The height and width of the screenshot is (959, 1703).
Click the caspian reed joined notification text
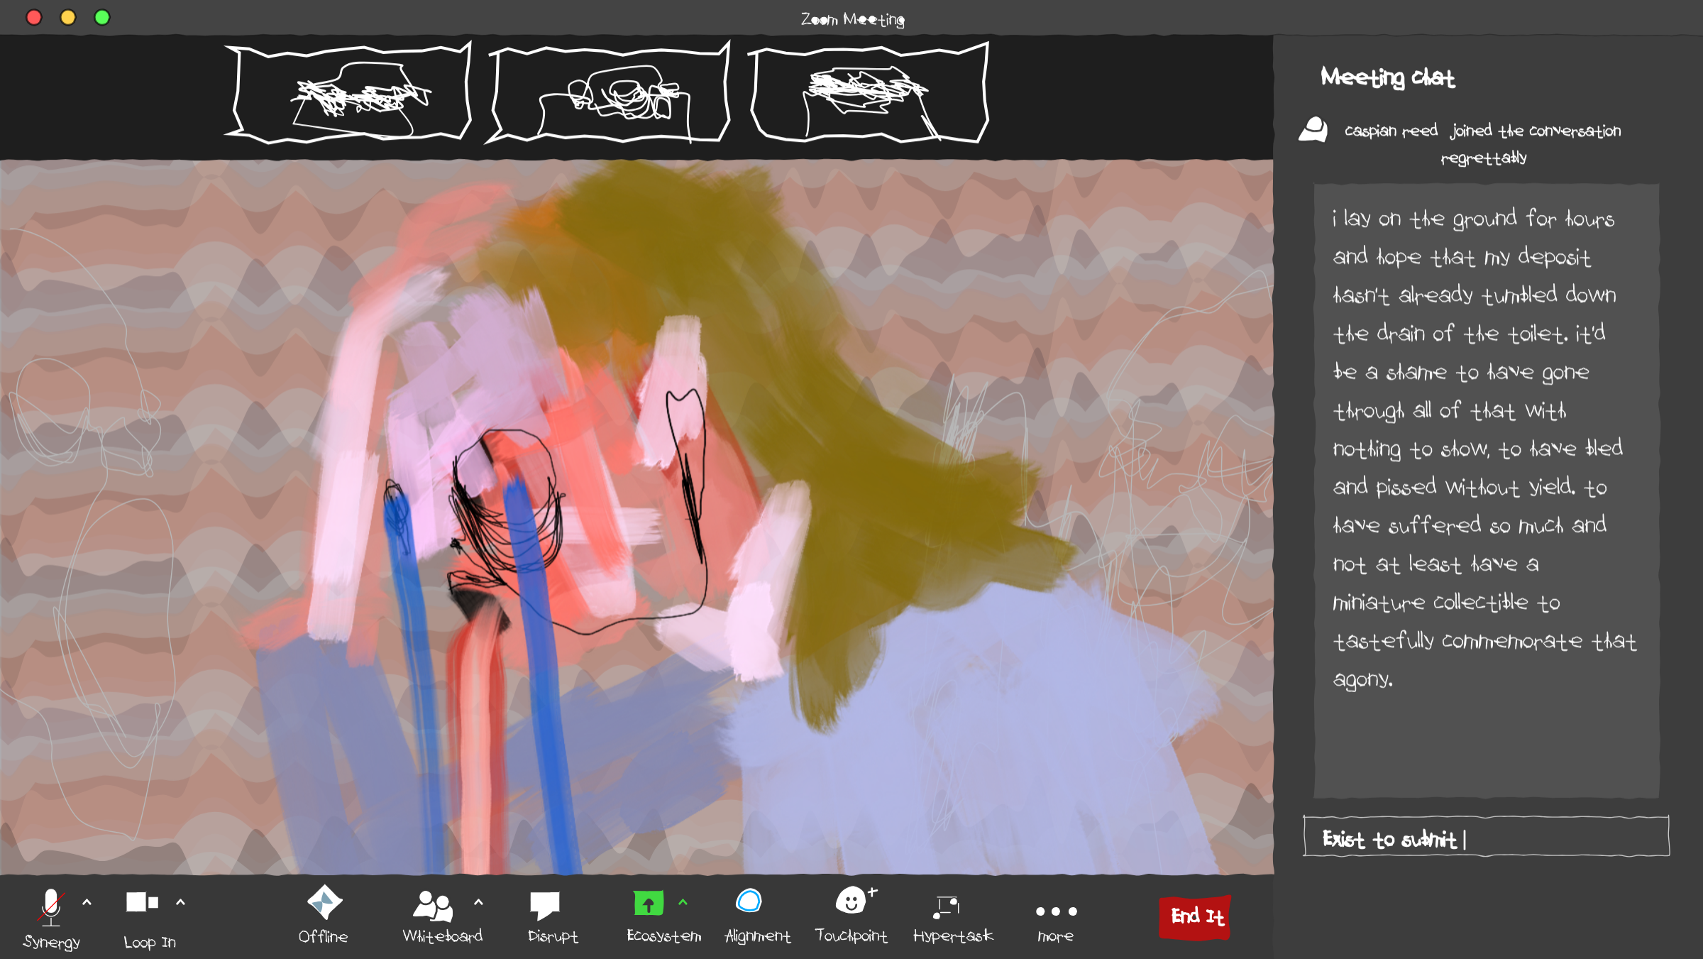coord(1482,143)
